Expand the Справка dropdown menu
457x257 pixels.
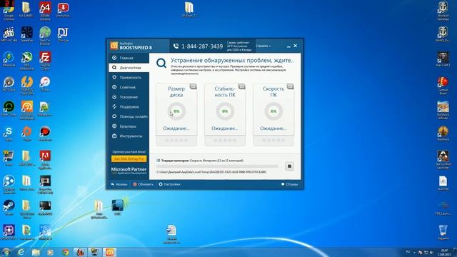click(x=263, y=46)
